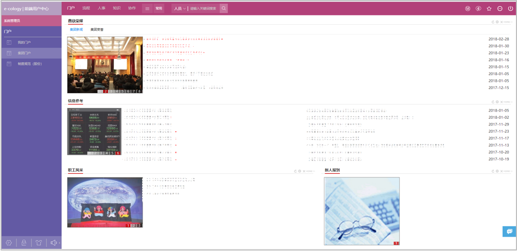Close the 信息参考 panel with X

[502, 102]
